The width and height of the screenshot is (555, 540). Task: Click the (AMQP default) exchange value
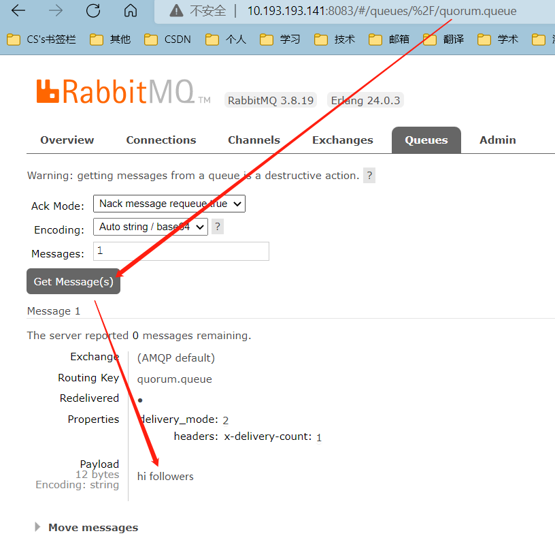coord(176,358)
